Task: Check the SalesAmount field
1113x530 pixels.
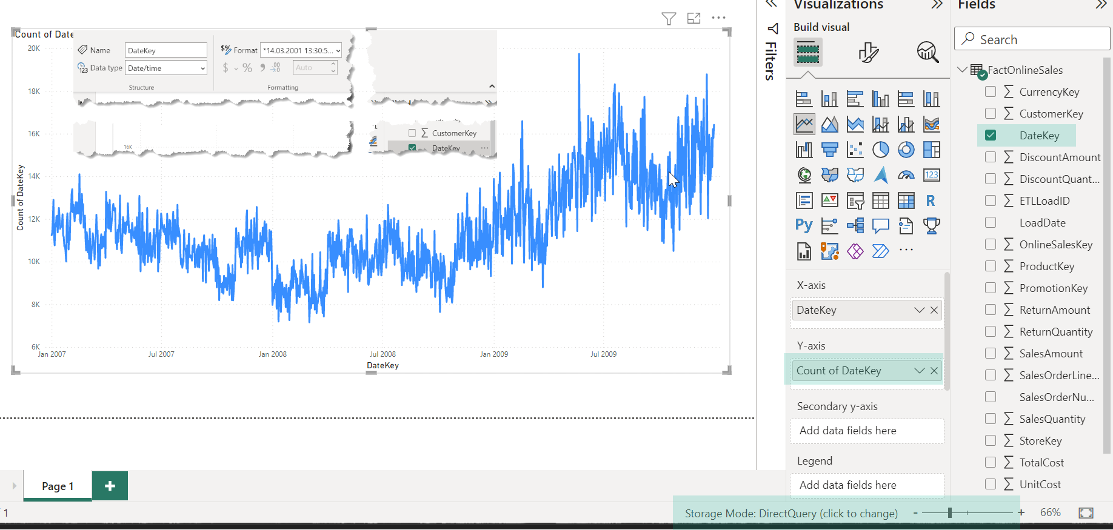Action: [x=991, y=353]
